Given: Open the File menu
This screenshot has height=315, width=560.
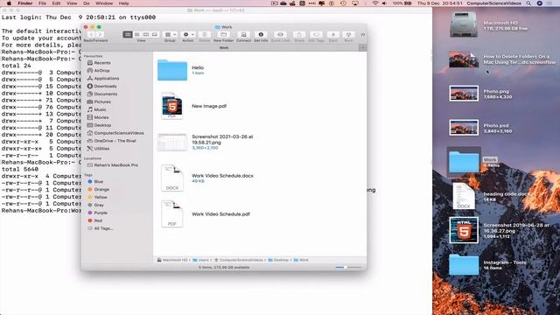Looking at the screenshot, I should click(x=42, y=3).
